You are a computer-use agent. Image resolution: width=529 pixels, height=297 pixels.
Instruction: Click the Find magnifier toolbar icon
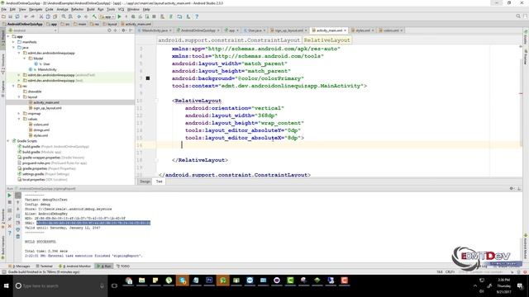click(x=64, y=16)
